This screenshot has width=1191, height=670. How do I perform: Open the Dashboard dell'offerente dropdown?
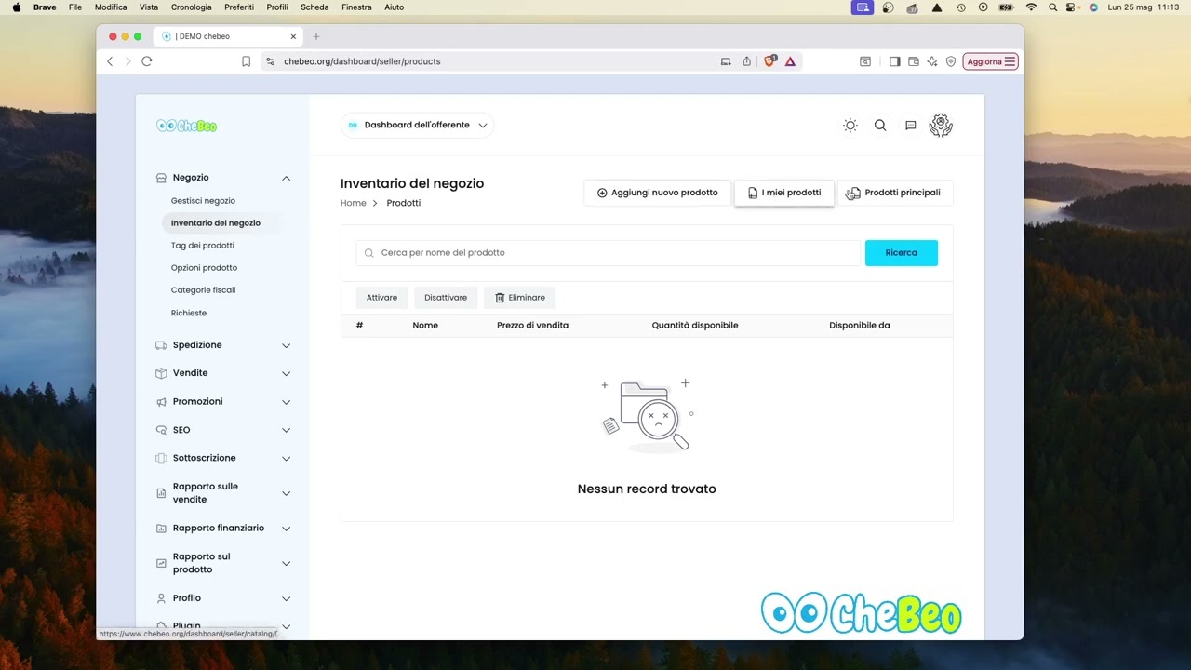tap(417, 125)
